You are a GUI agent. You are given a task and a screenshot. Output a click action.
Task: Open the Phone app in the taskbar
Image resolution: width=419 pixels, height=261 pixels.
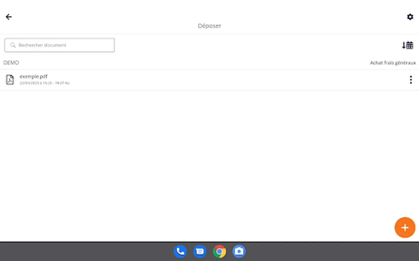point(180,251)
